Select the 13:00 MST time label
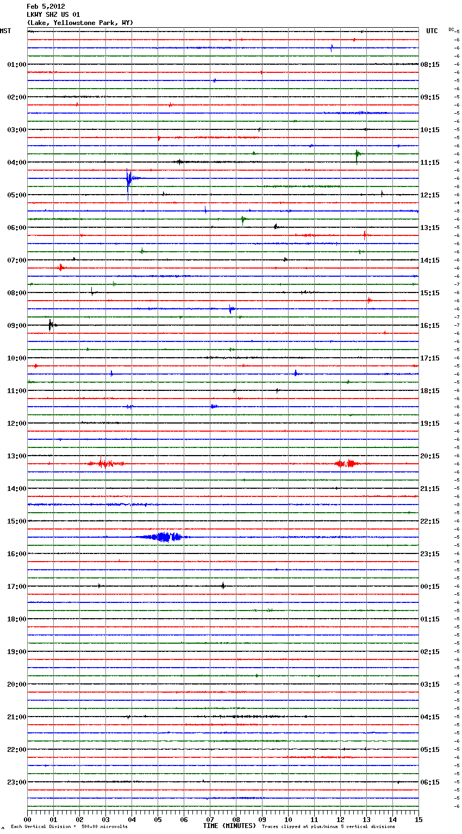 [16, 456]
